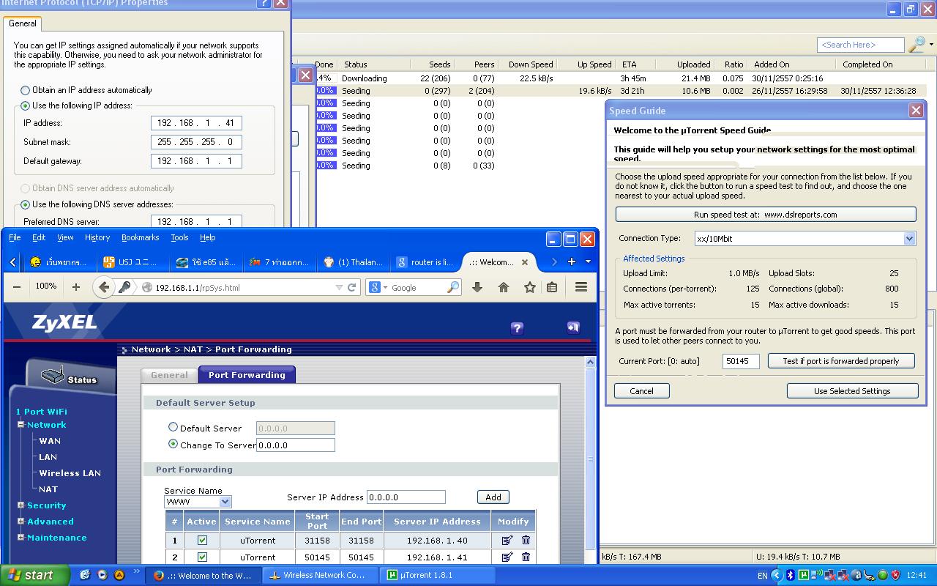The height and width of the screenshot is (586, 937).
Task: Edit port forwarding rule 50145
Action: [x=507, y=557]
